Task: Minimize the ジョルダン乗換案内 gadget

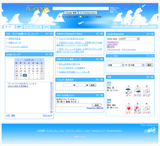Action: point(100,80)
